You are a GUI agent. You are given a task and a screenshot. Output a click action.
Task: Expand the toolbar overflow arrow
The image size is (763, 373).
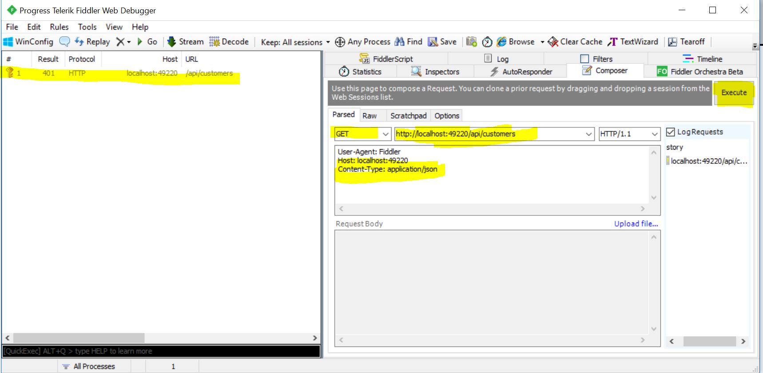tap(755, 46)
